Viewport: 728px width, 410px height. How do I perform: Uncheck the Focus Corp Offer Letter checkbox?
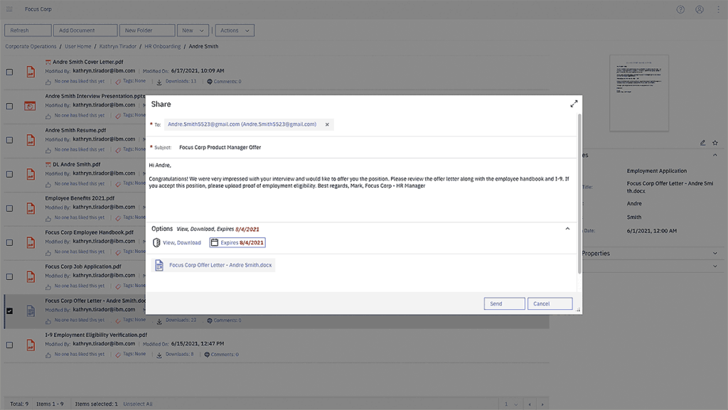pos(9,311)
